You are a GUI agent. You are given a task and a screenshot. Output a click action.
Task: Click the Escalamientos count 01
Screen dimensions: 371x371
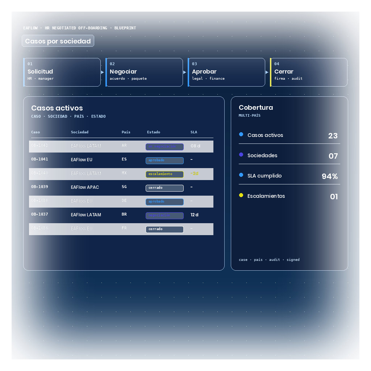point(334,197)
